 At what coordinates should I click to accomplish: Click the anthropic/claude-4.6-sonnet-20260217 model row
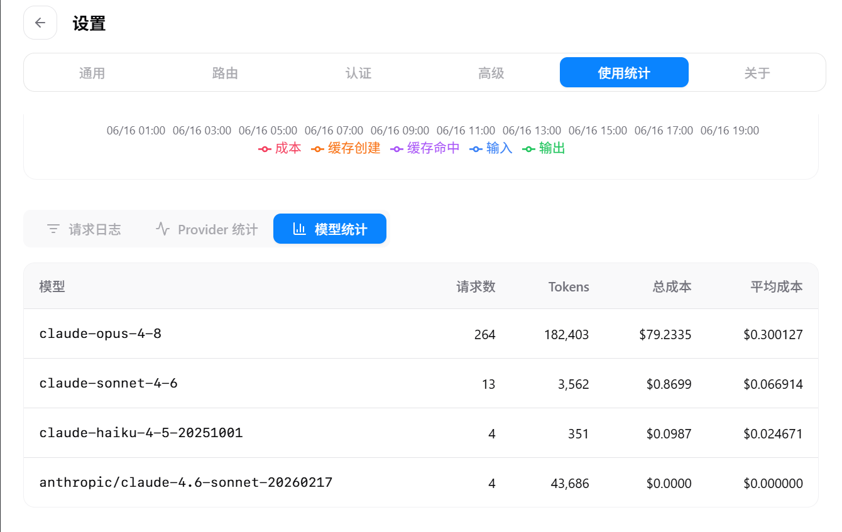point(421,482)
